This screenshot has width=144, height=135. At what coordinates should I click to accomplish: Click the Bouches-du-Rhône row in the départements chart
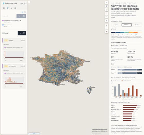point(127,110)
